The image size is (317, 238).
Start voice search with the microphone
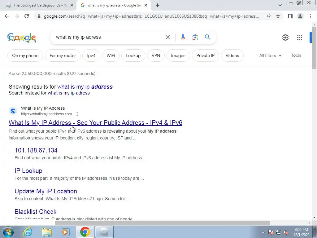(183, 37)
